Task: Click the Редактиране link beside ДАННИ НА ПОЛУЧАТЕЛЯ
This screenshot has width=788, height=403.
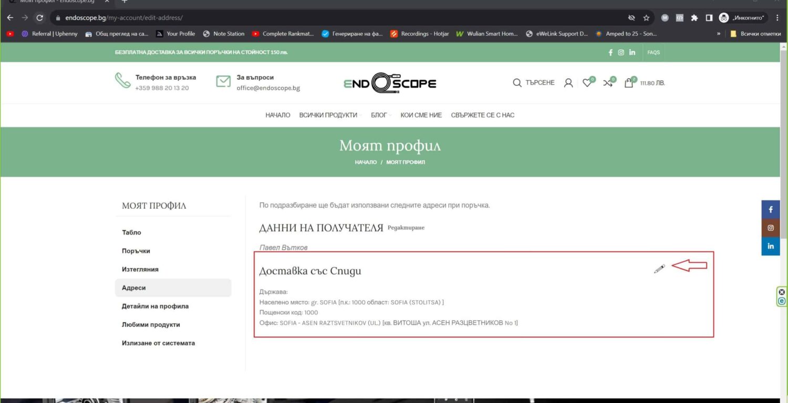Action: click(406, 228)
